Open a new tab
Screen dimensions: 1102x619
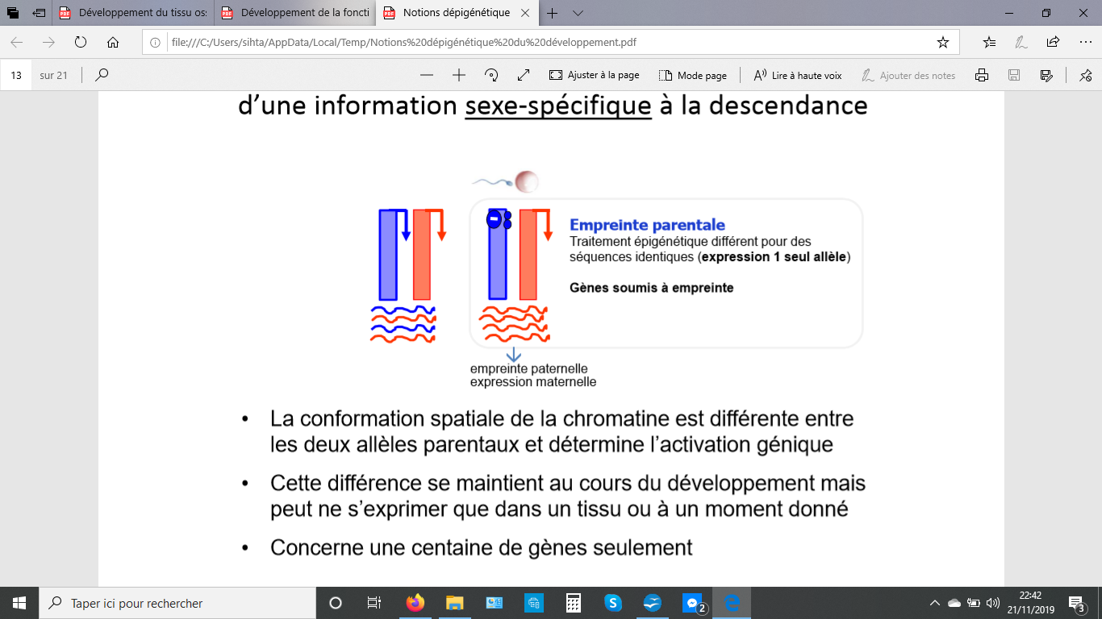coord(553,13)
